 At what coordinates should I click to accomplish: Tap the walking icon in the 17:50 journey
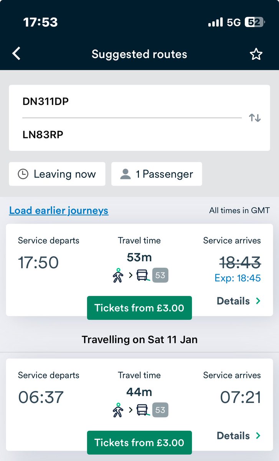tap(119, 275)
